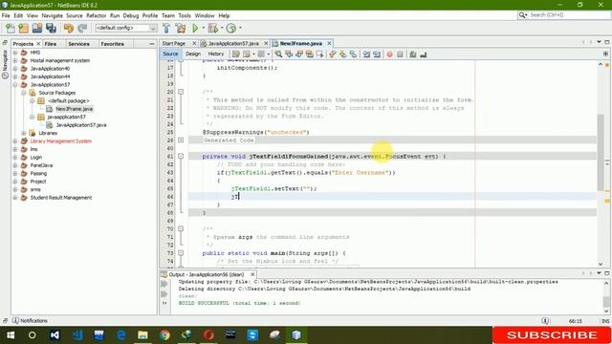Switch to the Favorites panel tab

pyautogui.click(x=113, y=44)
